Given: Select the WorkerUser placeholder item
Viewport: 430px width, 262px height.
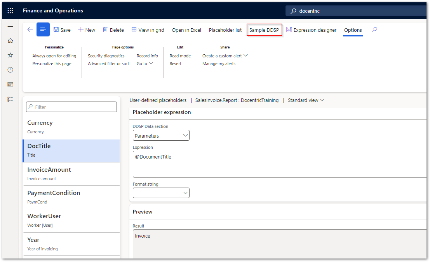Looking at the screenshot, I should (x=71, y=221).
